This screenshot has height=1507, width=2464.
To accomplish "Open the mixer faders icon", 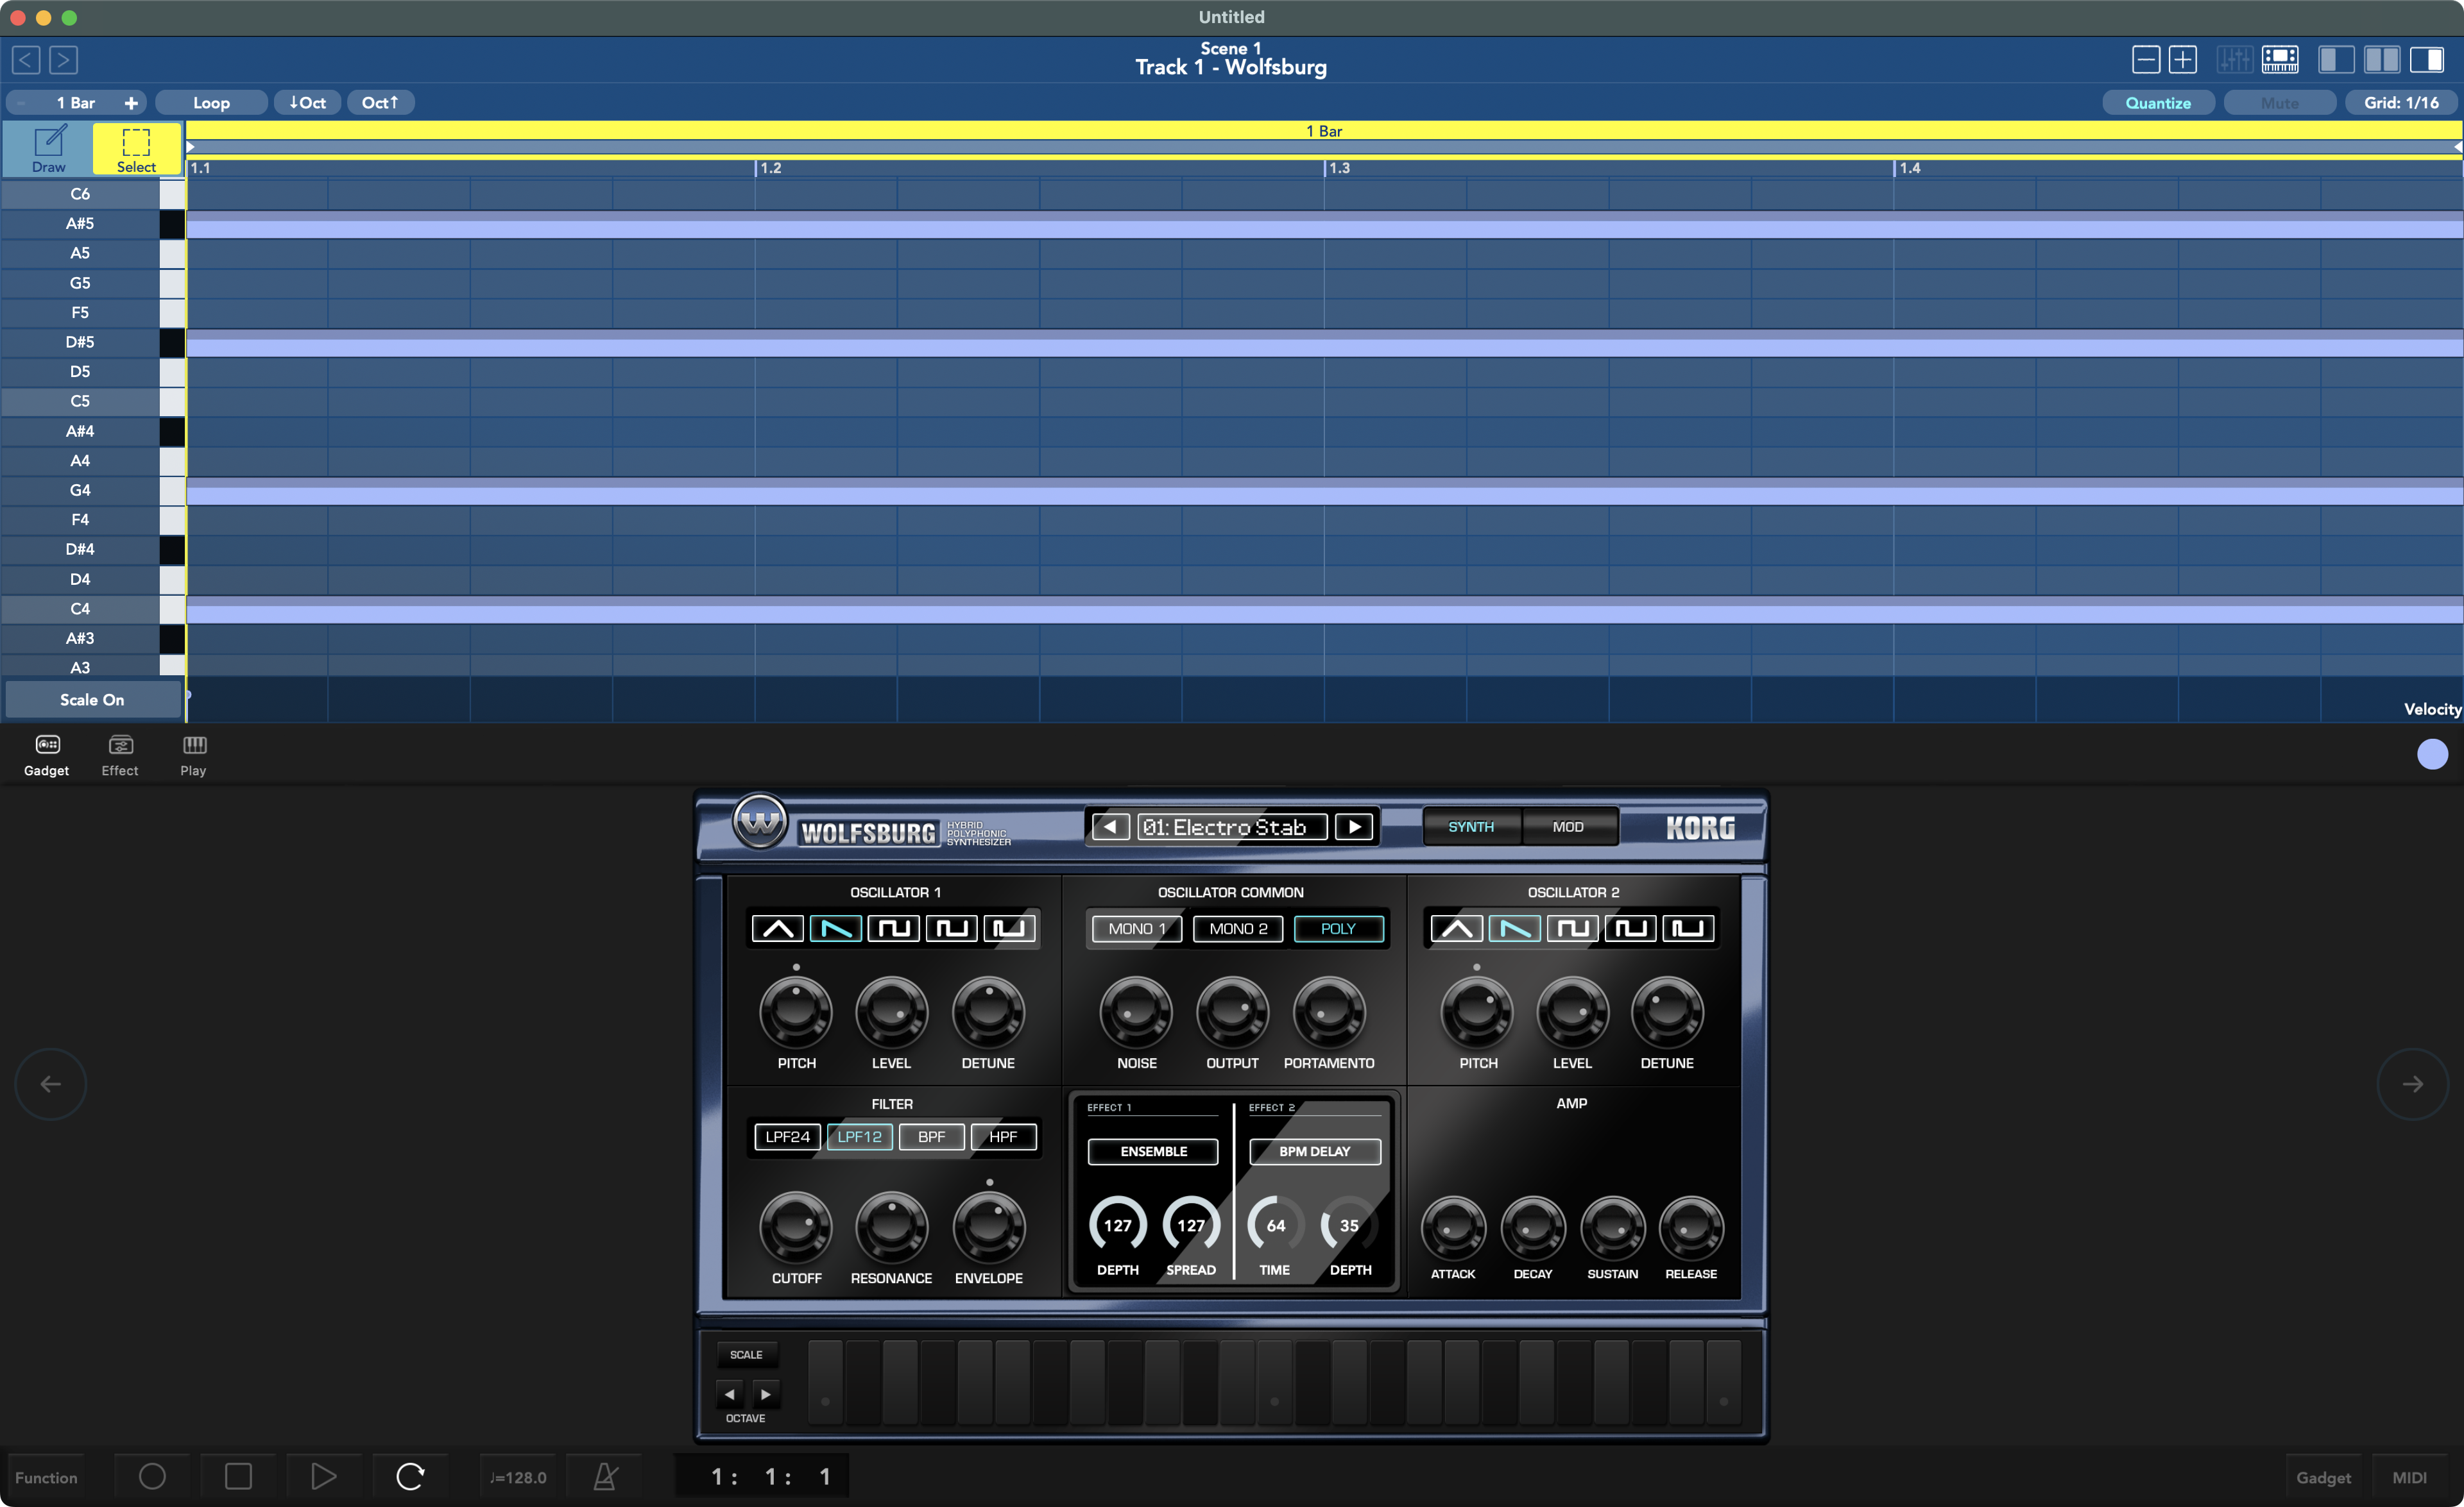I will point(2234,60).
